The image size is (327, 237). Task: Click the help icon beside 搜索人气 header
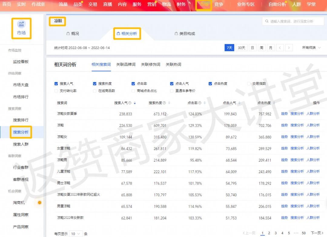point(130,103)
